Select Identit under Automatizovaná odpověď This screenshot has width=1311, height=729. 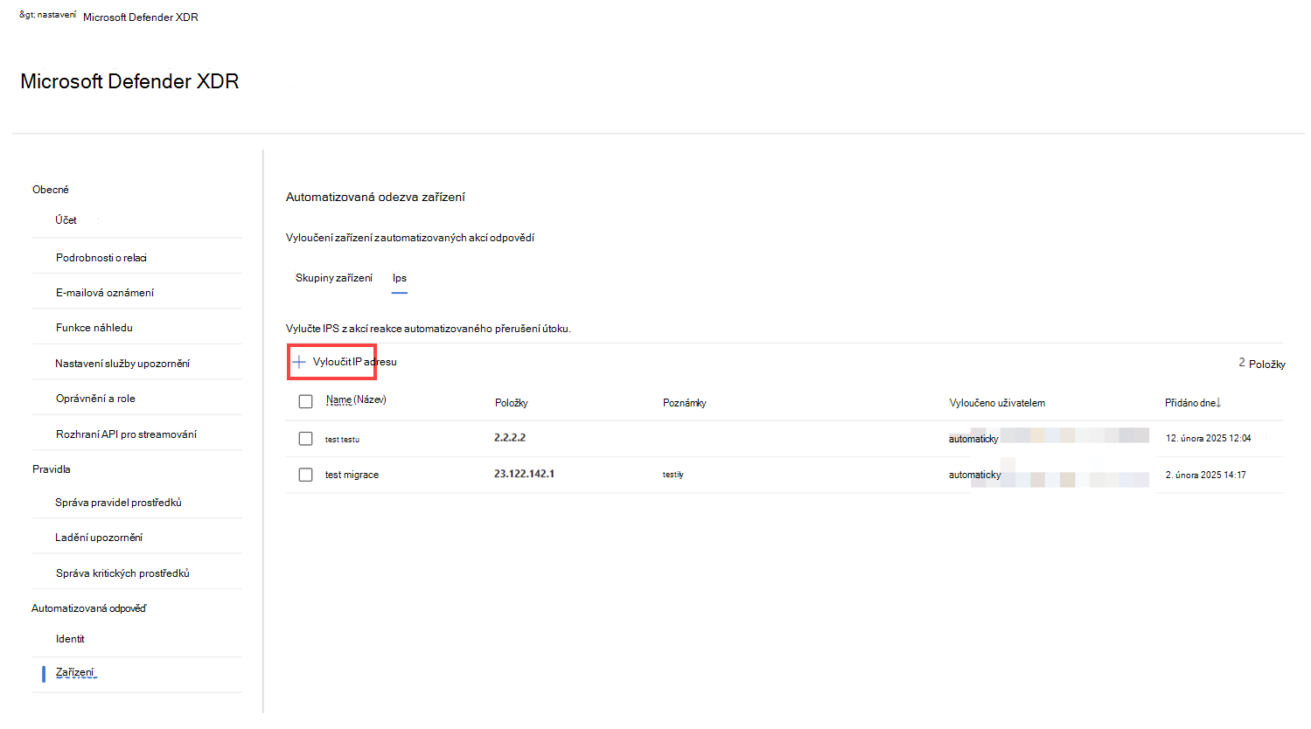point(70,639)
